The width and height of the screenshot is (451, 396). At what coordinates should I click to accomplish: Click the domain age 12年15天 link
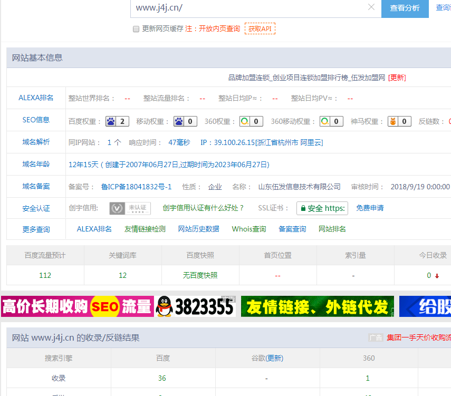click(169, 165)
